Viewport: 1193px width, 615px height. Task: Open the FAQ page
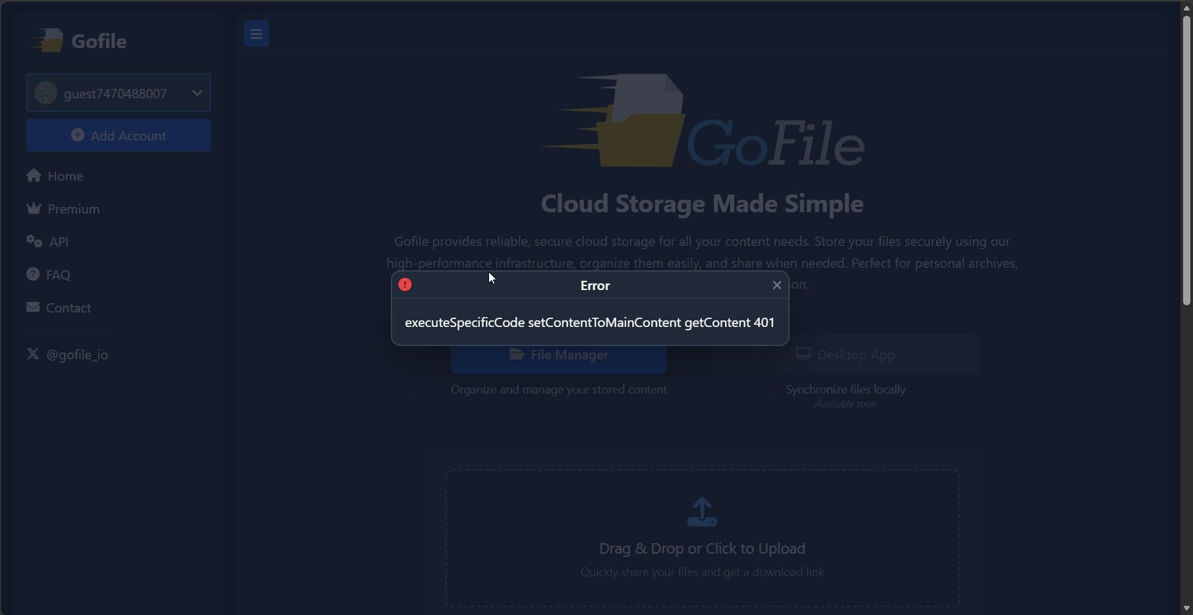pyautogui.click(x=48, y=275)
